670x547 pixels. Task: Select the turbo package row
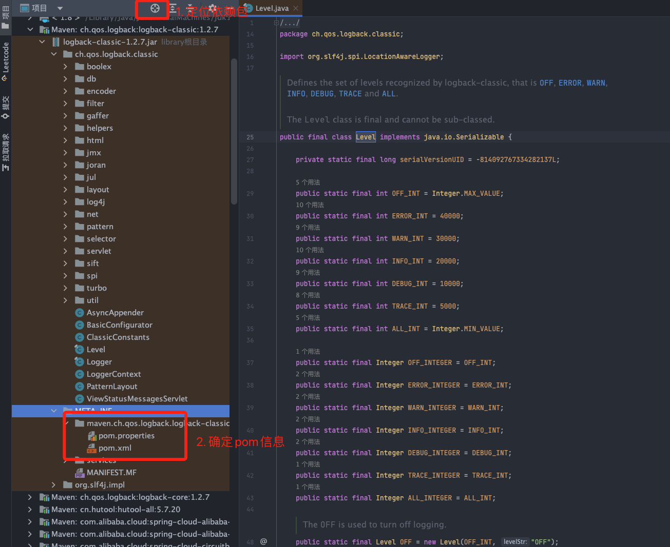[121, 288]
